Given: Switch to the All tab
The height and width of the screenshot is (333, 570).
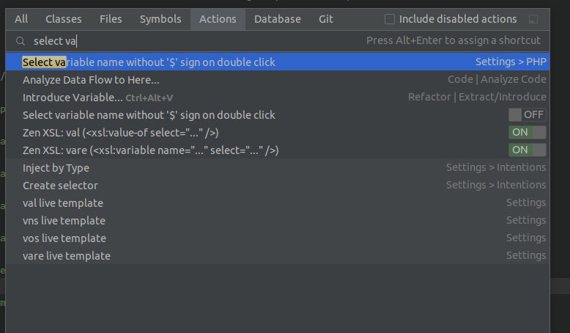Looking at the screenshot, I should [21, 19].
